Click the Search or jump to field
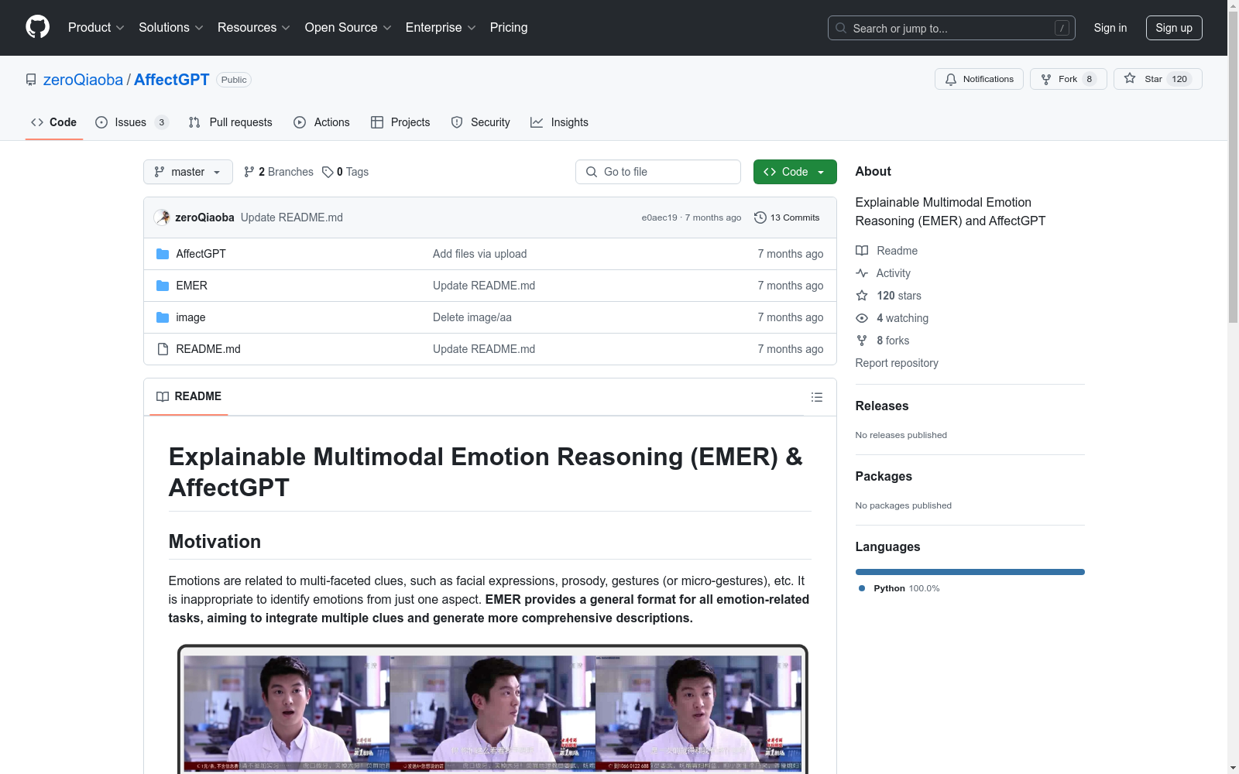 tap(952, 28)
